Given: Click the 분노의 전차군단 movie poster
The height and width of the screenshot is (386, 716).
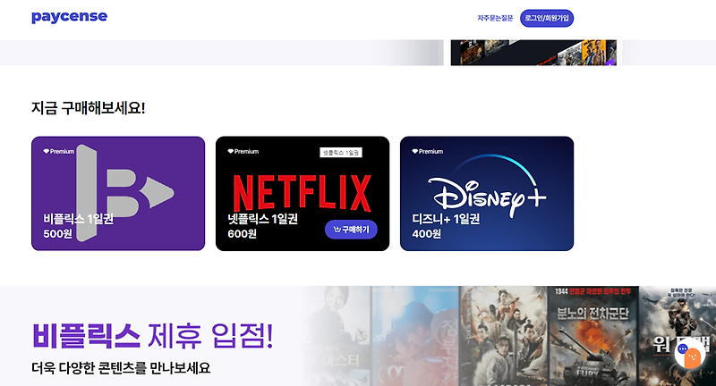Looking at the screenshot, I should tap(592, 336).
